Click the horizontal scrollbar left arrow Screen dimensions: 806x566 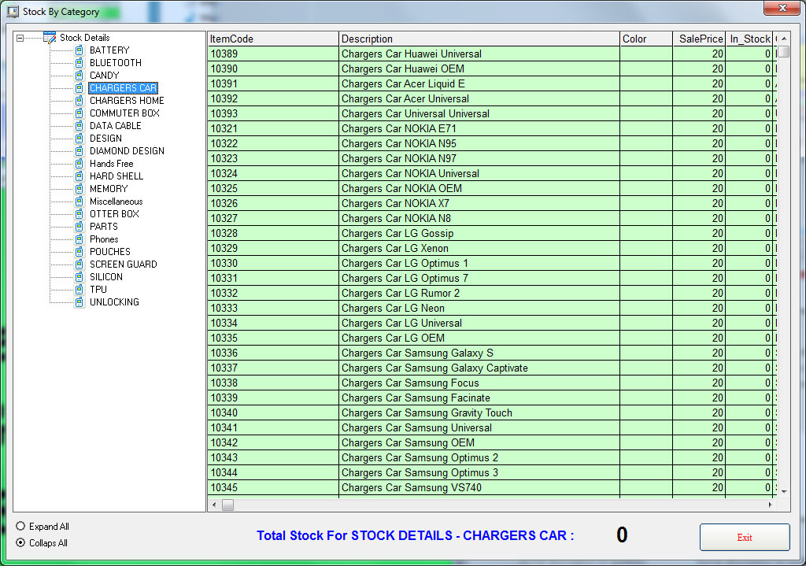click(x=214, y=505)
